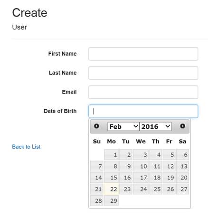This screenshot has height=217, width=208.
Task: Click the First Name input field
Action: point(143,54)
